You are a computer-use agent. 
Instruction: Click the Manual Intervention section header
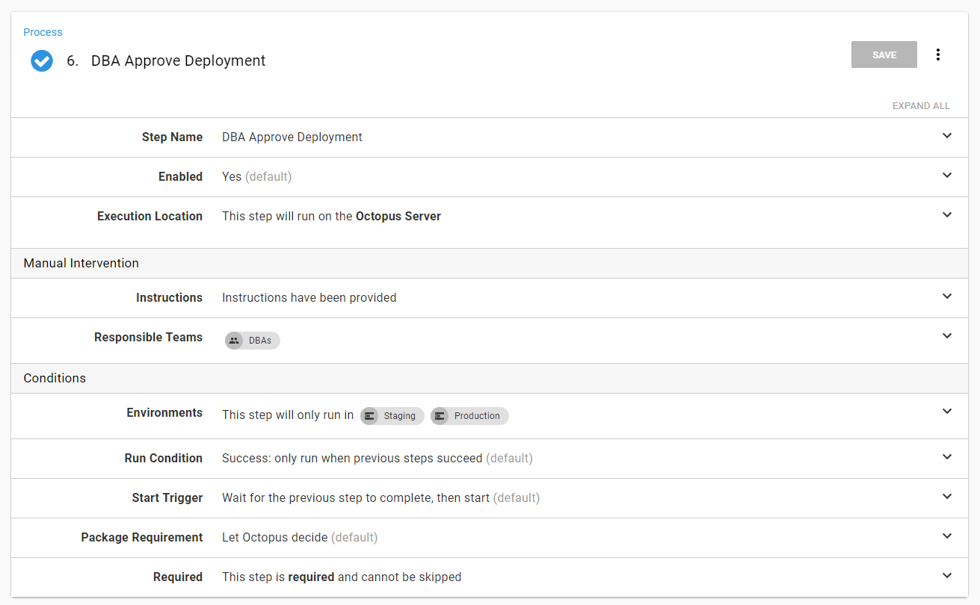click(x=490, y=263)
